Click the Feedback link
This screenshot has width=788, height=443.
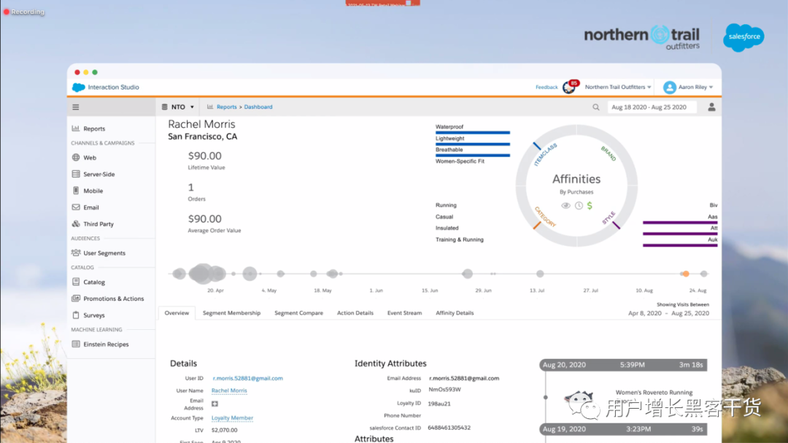coord(546,88)
